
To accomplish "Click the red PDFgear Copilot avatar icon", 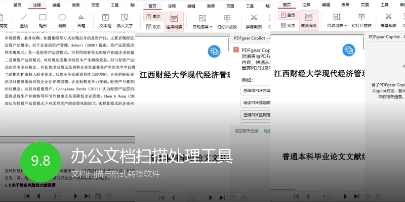I will 236,49.
